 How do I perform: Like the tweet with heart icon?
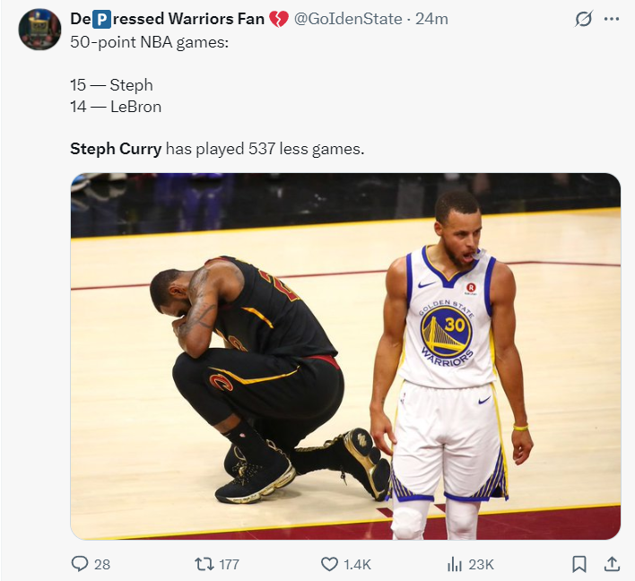[x=329, y=564]
